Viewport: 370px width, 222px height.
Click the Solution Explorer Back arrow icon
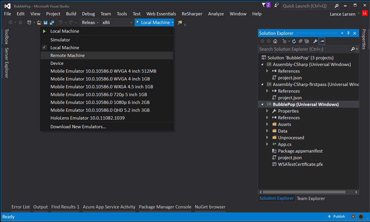262,41
